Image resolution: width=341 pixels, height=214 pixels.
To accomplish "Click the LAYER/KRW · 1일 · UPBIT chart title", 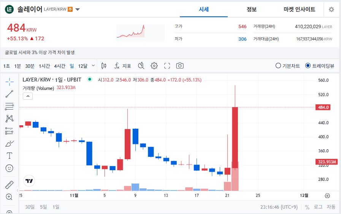I will (52, 80).
